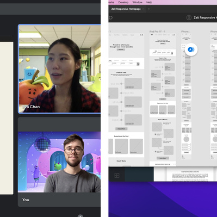Click the Zeit Responsive file title in toolbar
The width and height of the screenshot is (217, 217).
tap(205, 17)
